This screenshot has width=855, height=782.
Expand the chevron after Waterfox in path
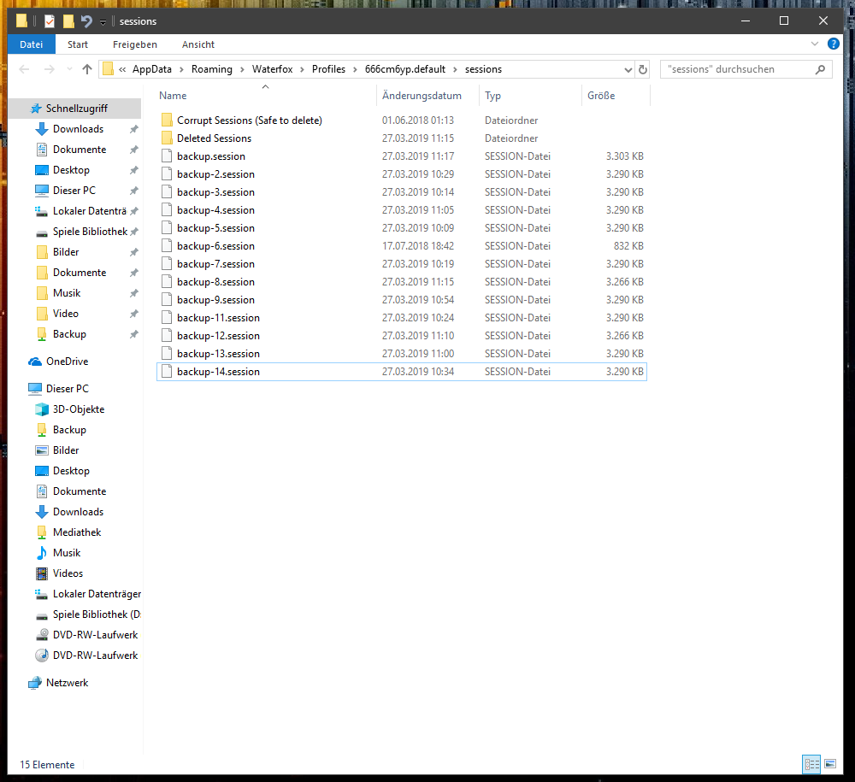(302, 70)
